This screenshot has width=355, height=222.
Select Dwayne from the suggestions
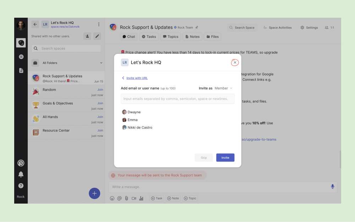[x=131, y=112]
